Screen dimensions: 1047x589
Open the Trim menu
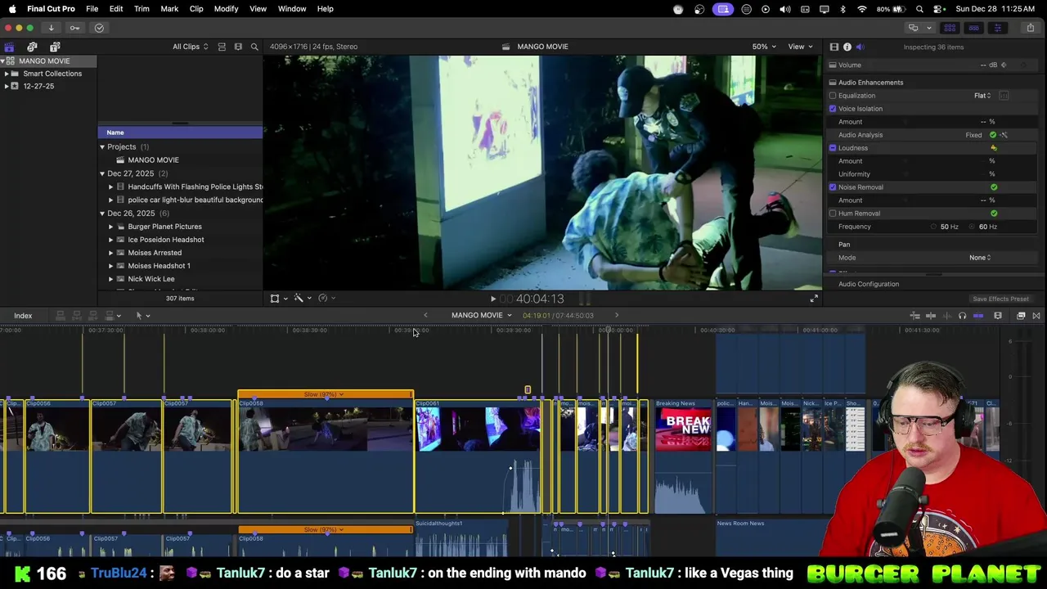tap(142, 9)
